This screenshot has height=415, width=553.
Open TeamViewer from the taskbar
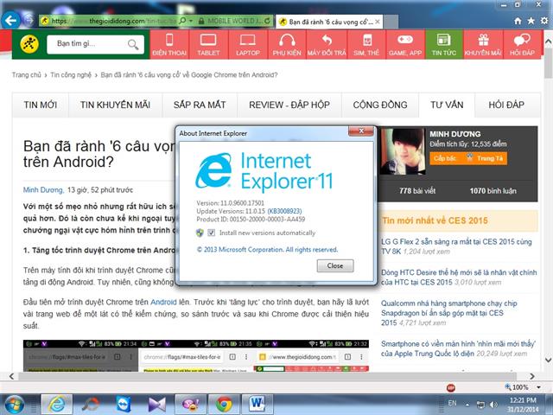click(x=124, y=405)
